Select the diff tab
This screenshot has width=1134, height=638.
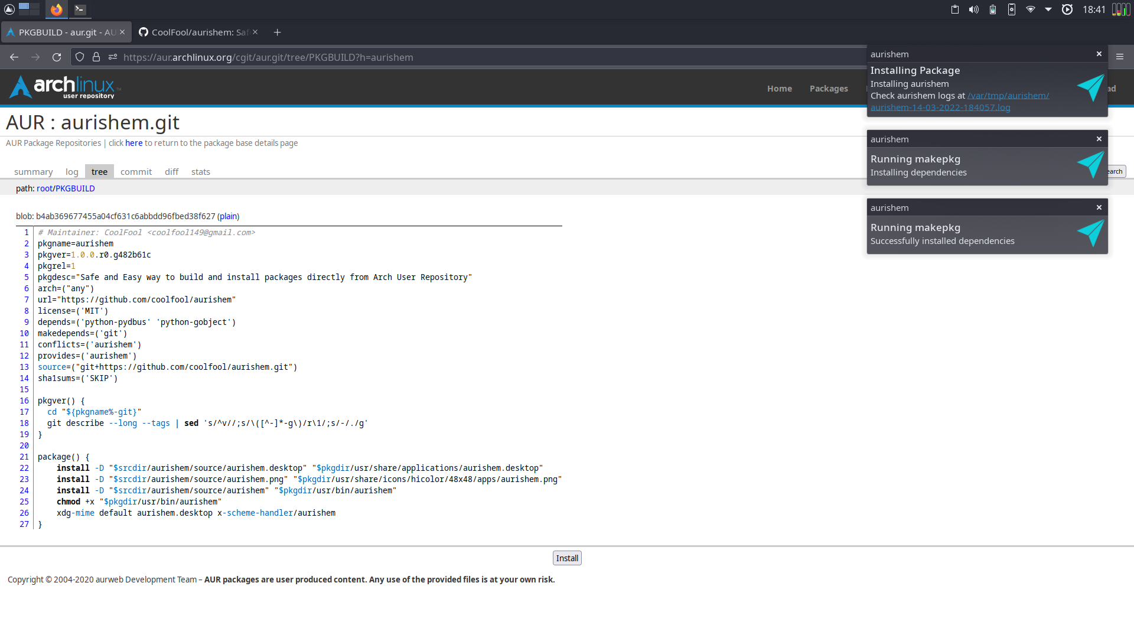tap(171, 171)
